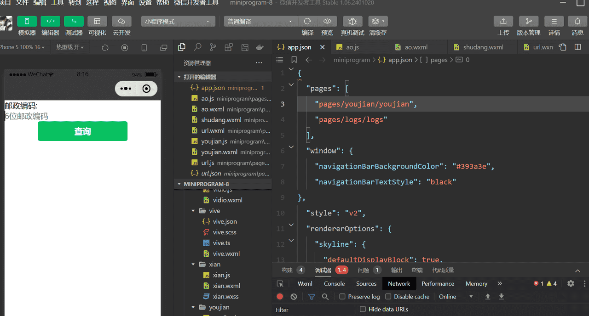This screenshot has width=589, height=316.
Task: Enable the Preserve log checkbox
Action: (342, 297)
